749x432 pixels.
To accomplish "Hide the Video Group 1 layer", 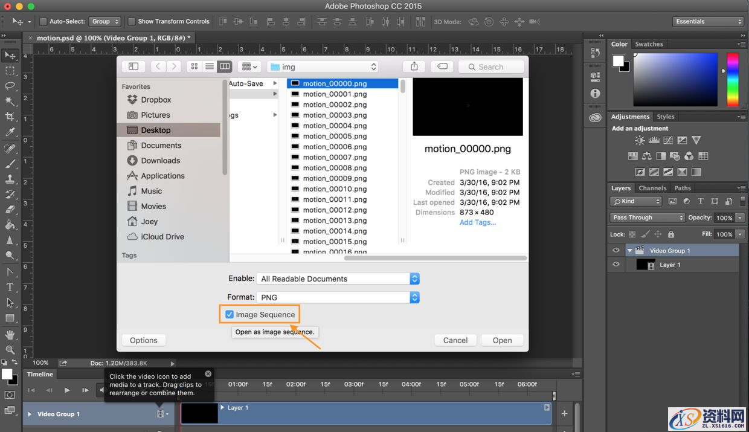I will (616, 251).
